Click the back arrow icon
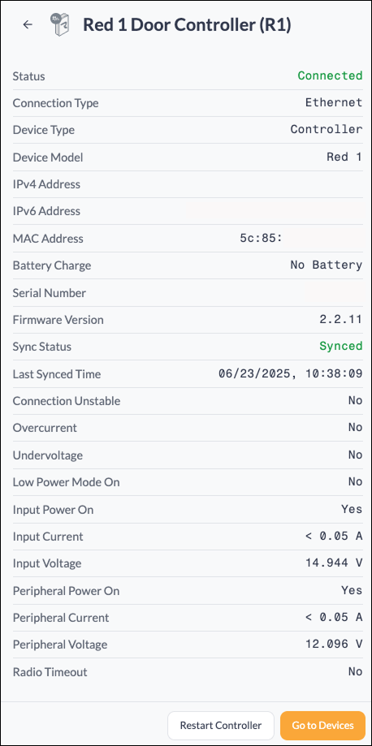 pos(28,24)
